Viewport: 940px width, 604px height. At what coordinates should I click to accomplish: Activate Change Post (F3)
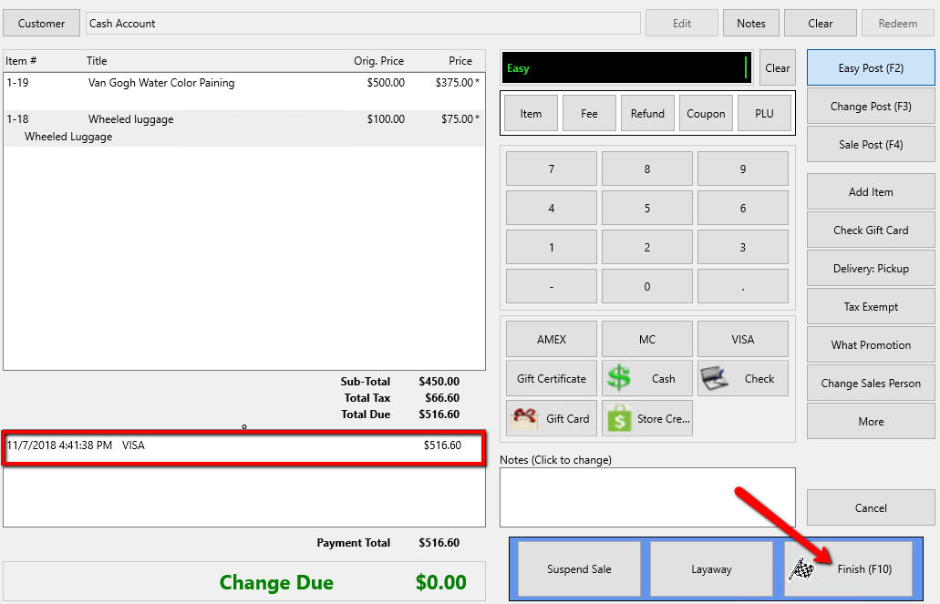pos(871,106)
